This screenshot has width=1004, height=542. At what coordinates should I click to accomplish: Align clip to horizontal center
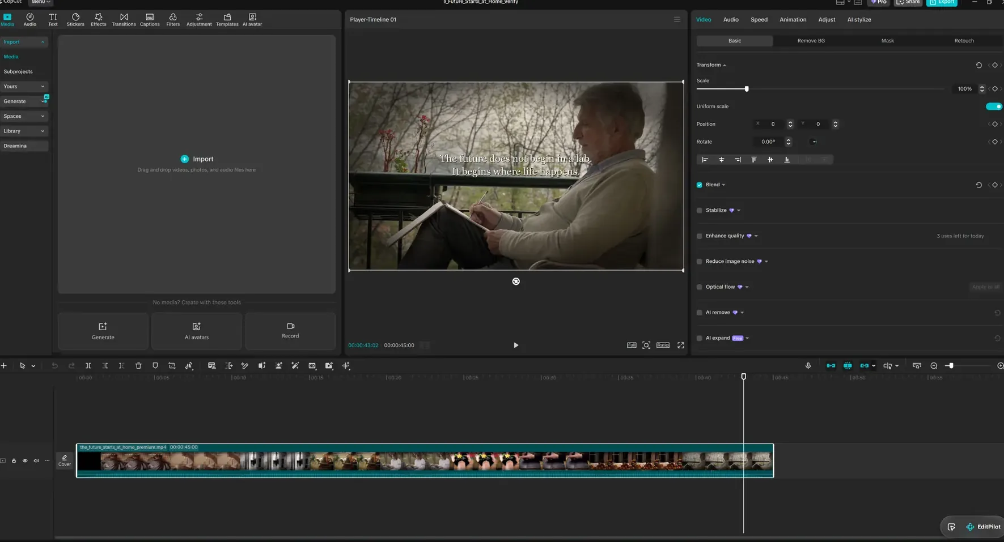tap(721, 160)
